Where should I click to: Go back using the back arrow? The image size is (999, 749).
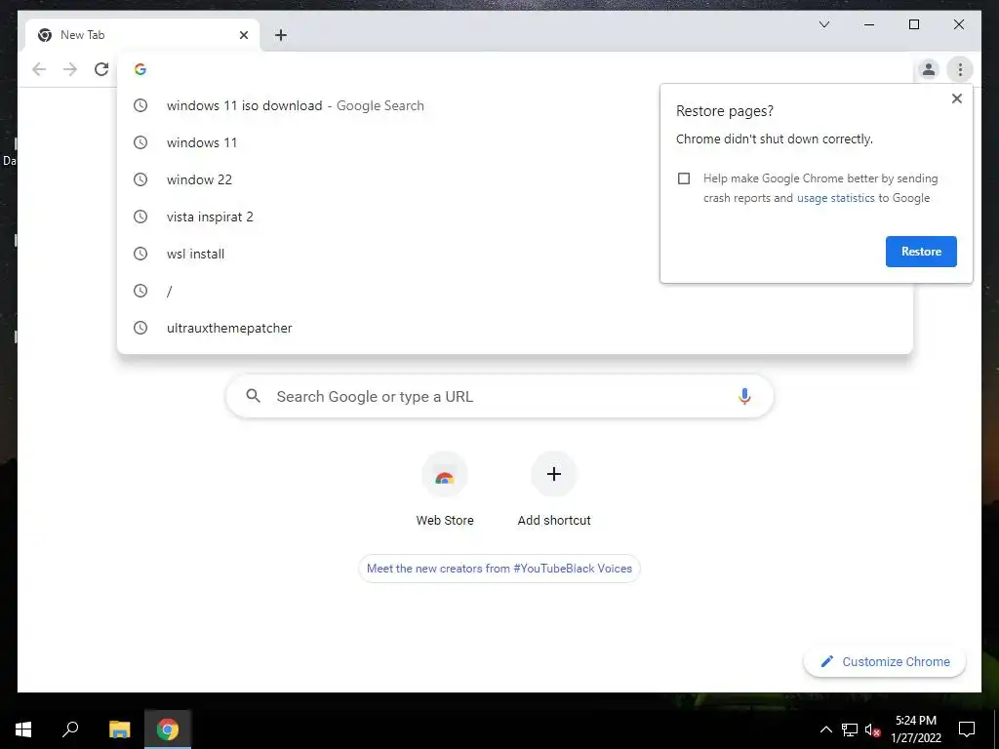pos(39,69)
